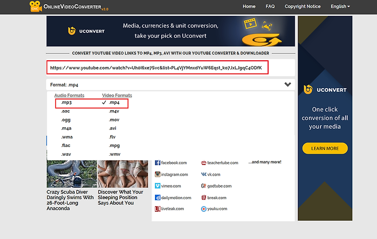Click the '...and many more!' text
377x239 pixels.
pyautogui.click(x=265, y=162)
